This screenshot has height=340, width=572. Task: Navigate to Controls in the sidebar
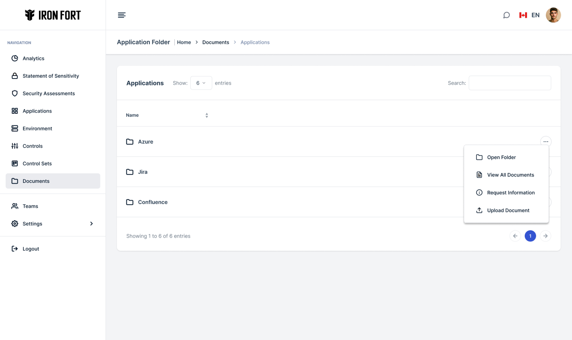click(x=33, y=146)
